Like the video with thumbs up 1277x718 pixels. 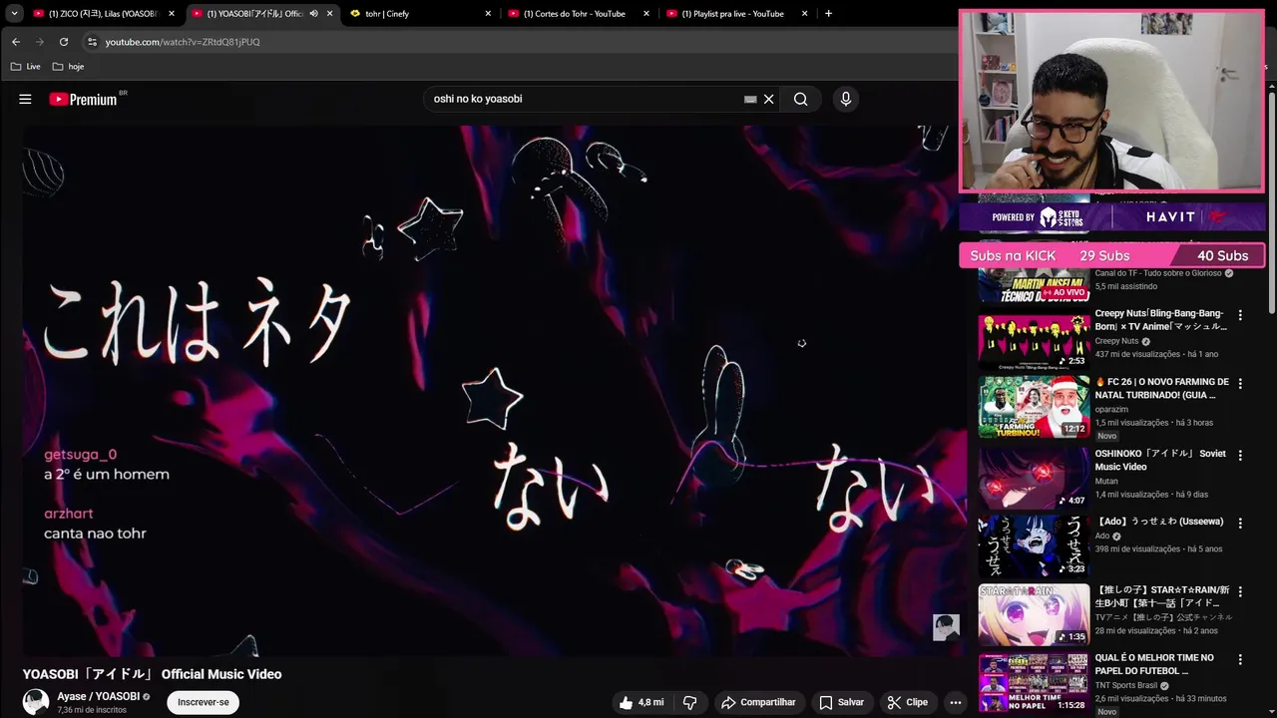click(x=640, y=702)
